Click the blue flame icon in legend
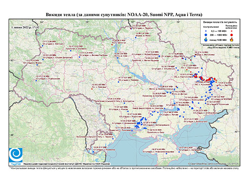This screenshot has height=175, width=248. pos(206,39)
